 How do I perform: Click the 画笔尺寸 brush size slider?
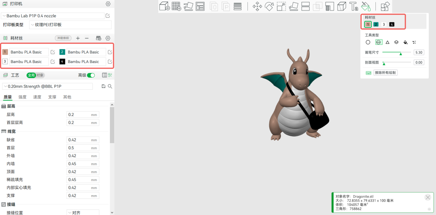tap(396, 53)
